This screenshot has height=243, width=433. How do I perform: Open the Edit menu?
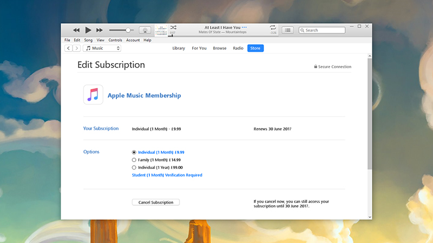click(x=77, y=40)
